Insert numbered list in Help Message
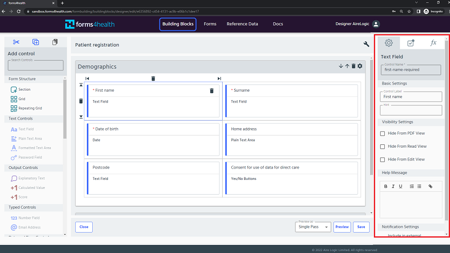The height and width of the screenshot is (253, 450). [x=412, y=186]
